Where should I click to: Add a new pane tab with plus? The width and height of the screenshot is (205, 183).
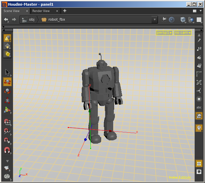pyautogui.click(x=65, y=11)
